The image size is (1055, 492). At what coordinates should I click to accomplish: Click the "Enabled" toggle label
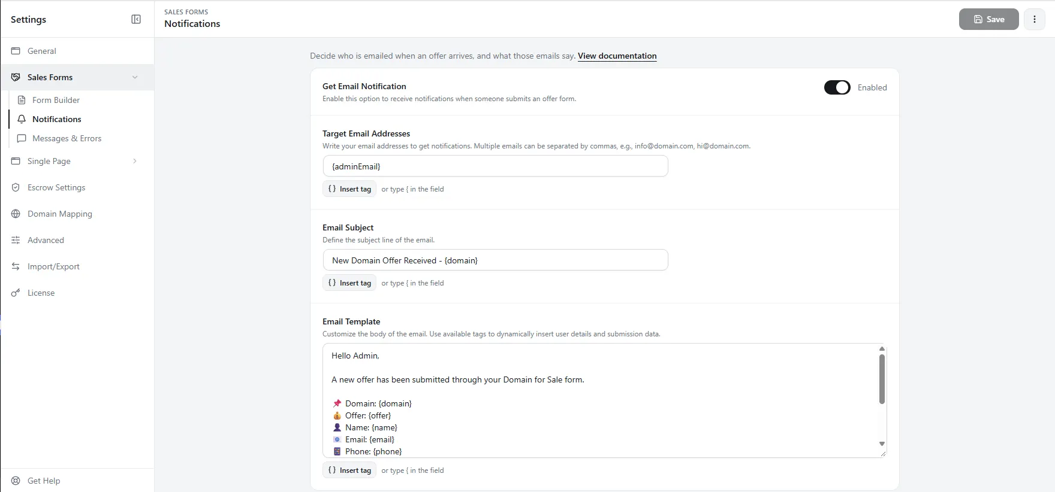[872, 87]
